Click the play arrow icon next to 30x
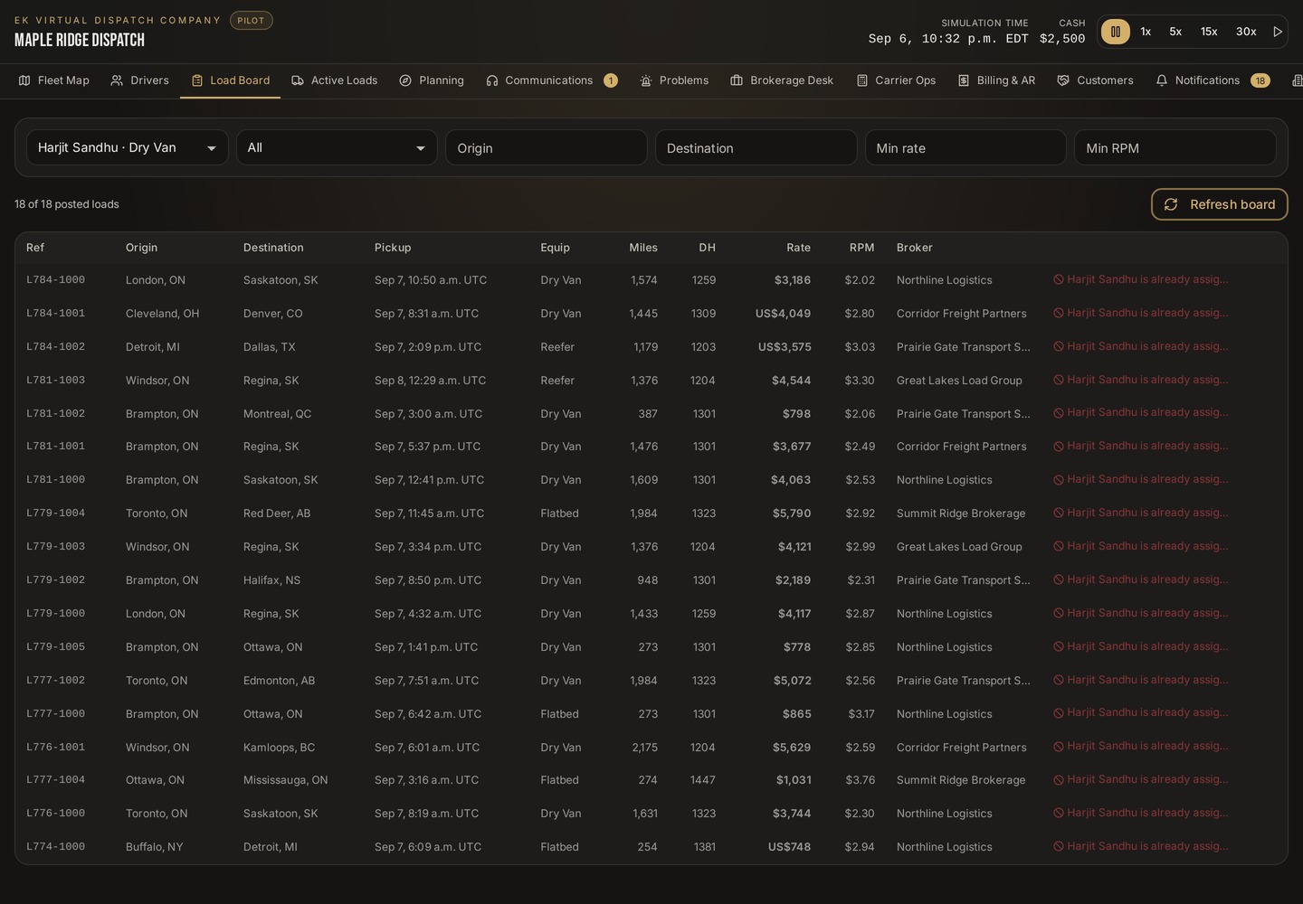 [1278, 32]
